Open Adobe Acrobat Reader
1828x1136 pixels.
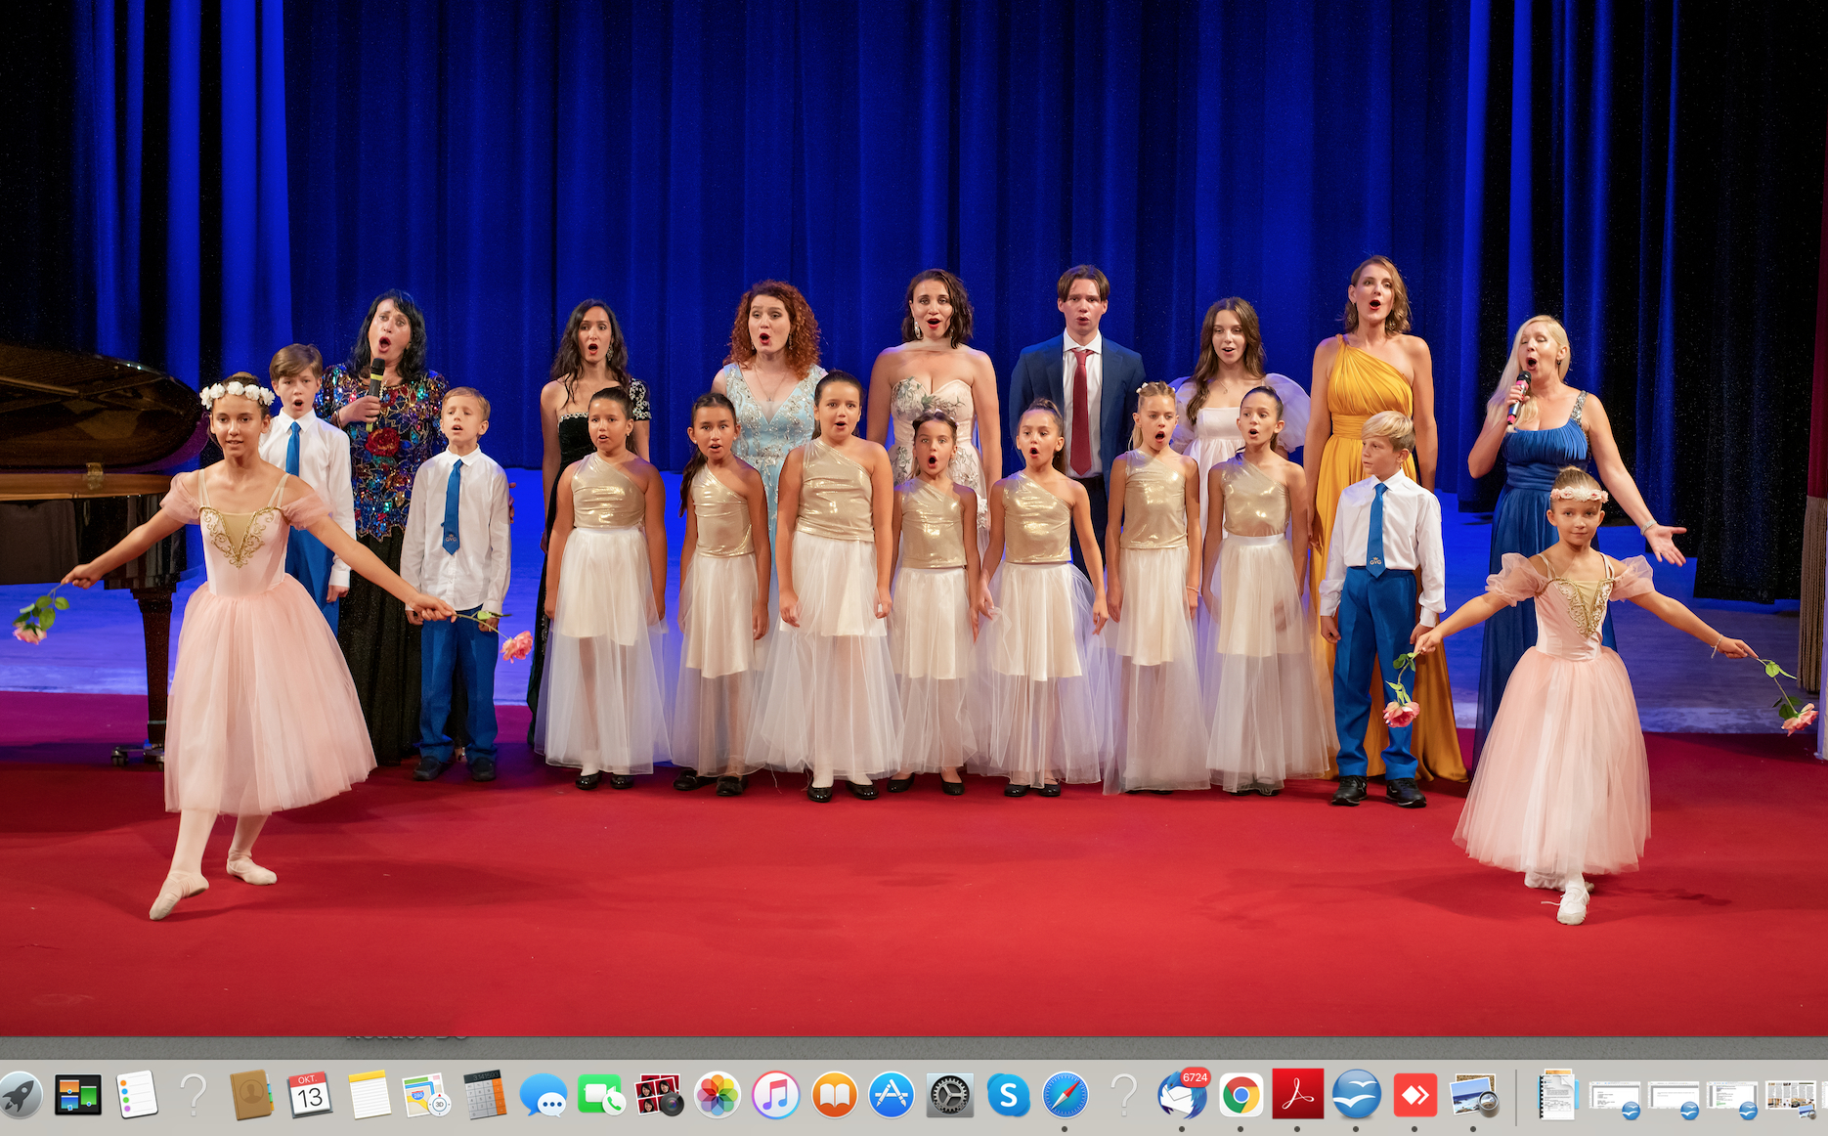(x=1297, y=1094)
